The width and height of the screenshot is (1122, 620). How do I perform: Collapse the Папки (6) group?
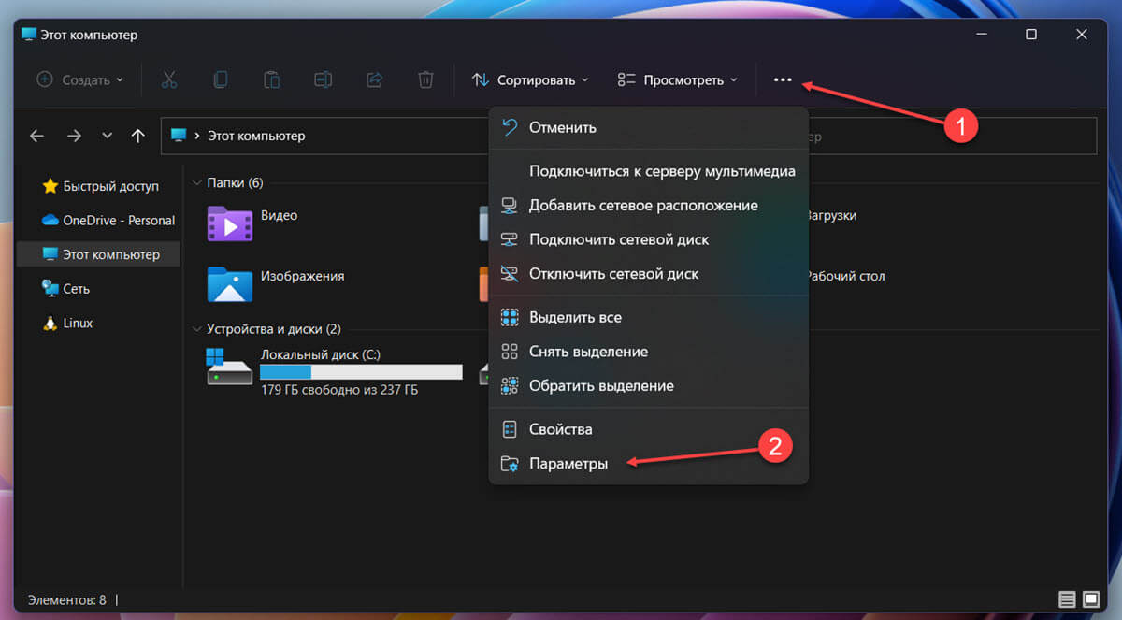(x=197, y=183)
